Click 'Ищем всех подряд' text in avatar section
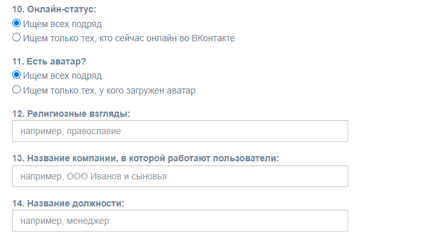Viewport: 440px width, 240px height. 62,75
